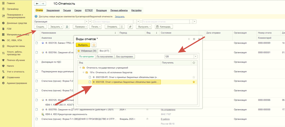Click the Создать button
The image size is (285, 127).
pyautogui.click(x=40, y=27)
